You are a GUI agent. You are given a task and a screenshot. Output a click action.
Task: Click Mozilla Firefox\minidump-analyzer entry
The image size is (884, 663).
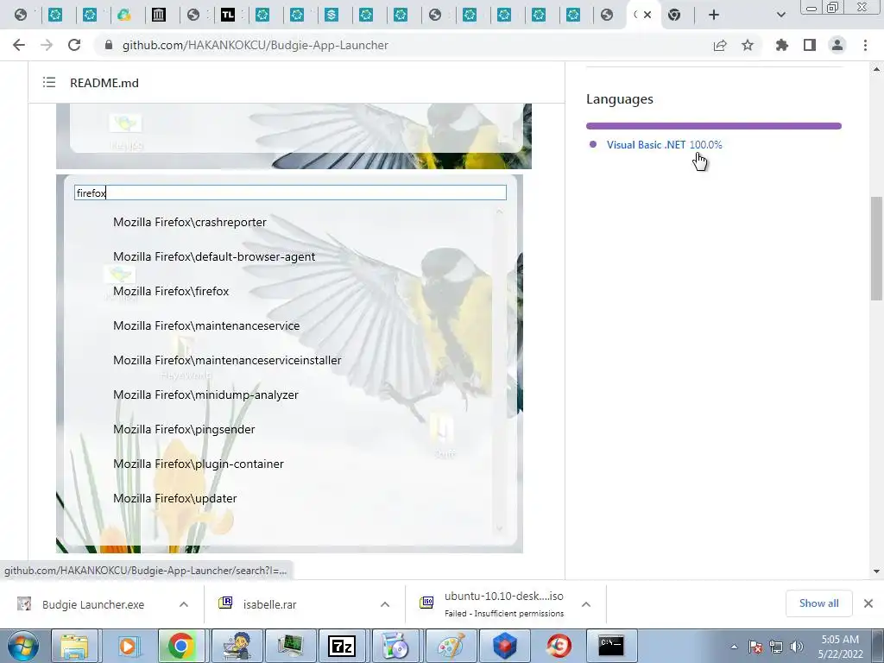[205, 395]
